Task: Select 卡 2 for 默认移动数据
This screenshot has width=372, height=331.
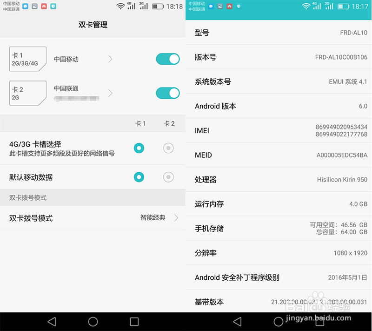Action: [168, 177]
